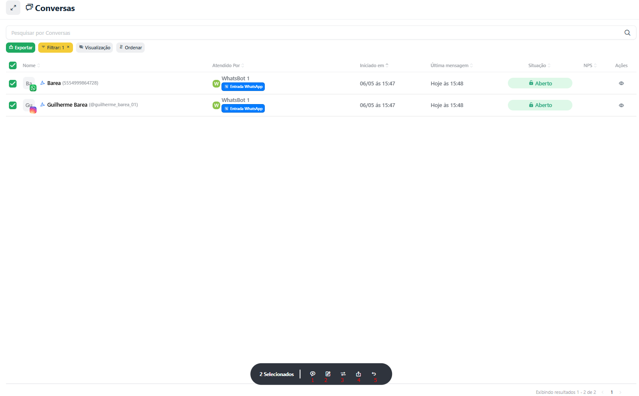Viewport: 639px width, 396px height.
Task: Click the contact icon beside Guilherme Barea
Action: coord(42,105)
